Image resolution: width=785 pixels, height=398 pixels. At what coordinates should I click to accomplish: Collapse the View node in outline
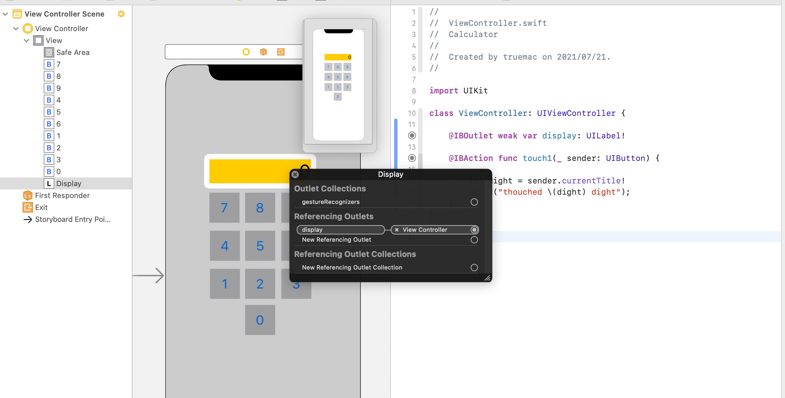26,40
